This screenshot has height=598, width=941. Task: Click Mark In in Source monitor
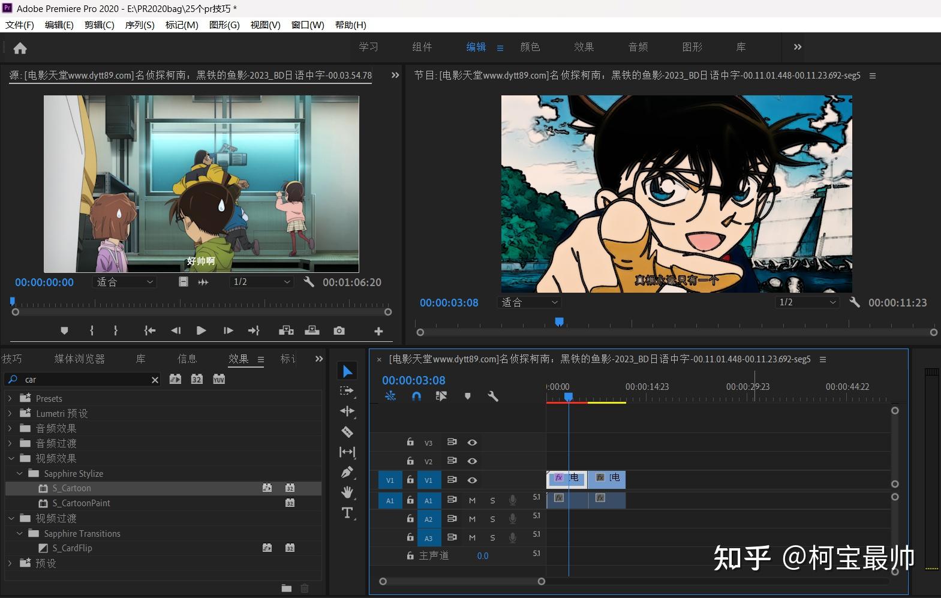pos(91,330)
